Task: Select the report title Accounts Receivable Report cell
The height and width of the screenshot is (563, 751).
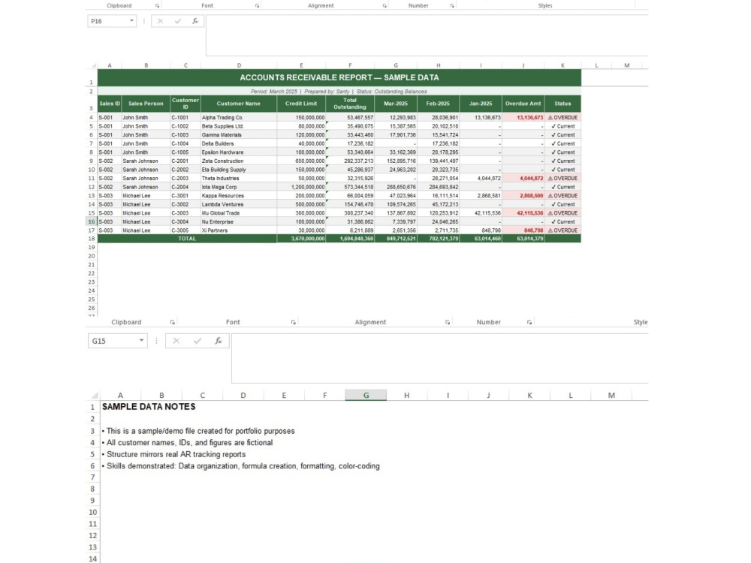Action: pos(339,77)
